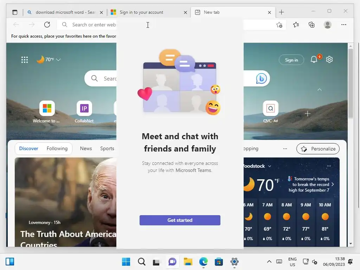Open the Favorites list icon
360x270 pixels.
pyautogui.click(x=296, y=25)
